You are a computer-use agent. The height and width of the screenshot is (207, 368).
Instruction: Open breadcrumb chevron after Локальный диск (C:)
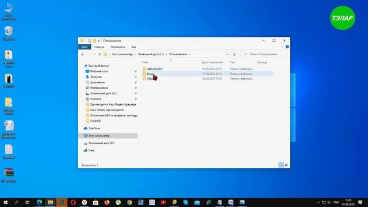[x=166, y=54]
